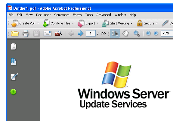Zoom out with the minus button
This screenshot has height=121, width=173.
pos(148,33)
